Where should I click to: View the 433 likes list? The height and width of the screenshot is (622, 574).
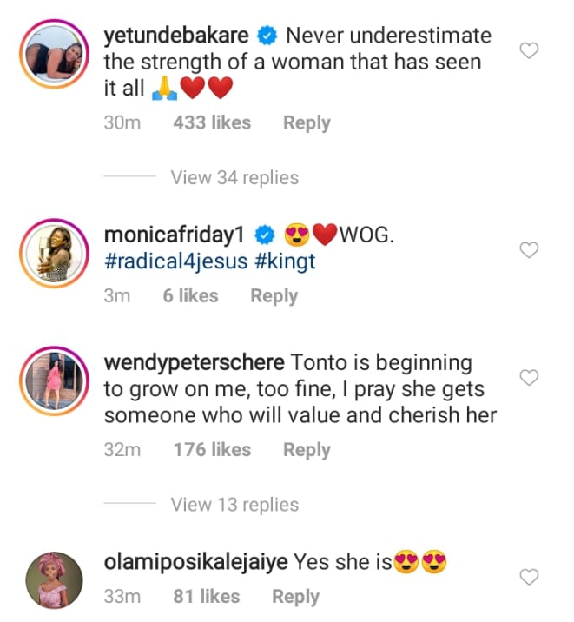tap(212, 123)
